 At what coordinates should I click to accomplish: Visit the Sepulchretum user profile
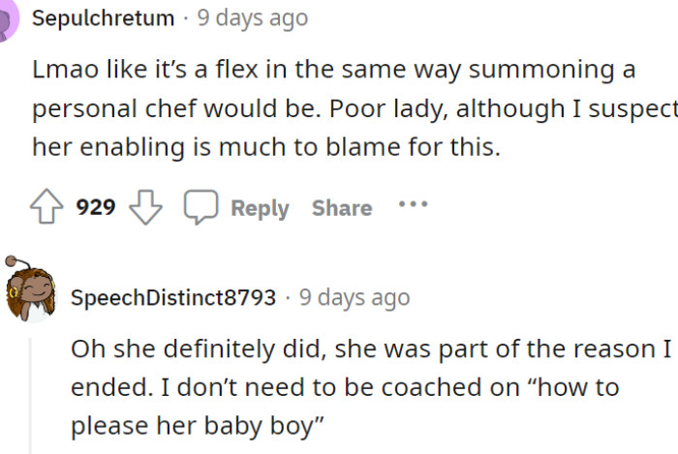coord(104,18)
